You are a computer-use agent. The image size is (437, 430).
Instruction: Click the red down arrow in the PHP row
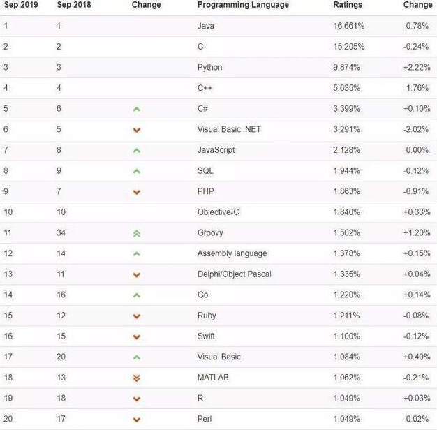pos(137,192)
